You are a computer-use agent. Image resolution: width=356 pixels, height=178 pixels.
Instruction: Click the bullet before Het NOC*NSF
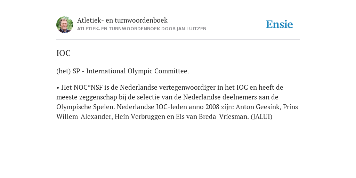coord(58,88)
